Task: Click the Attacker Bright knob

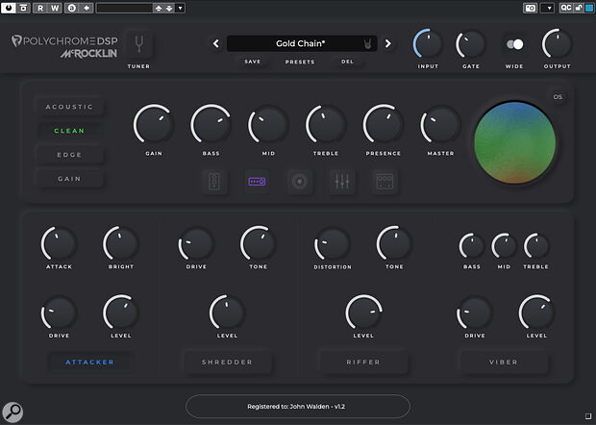Action: pos(121,244)
